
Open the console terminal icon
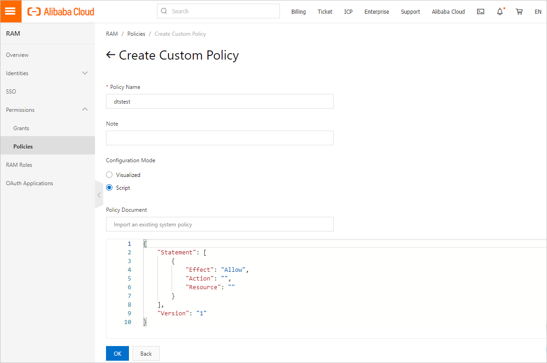tap(480, 11)
